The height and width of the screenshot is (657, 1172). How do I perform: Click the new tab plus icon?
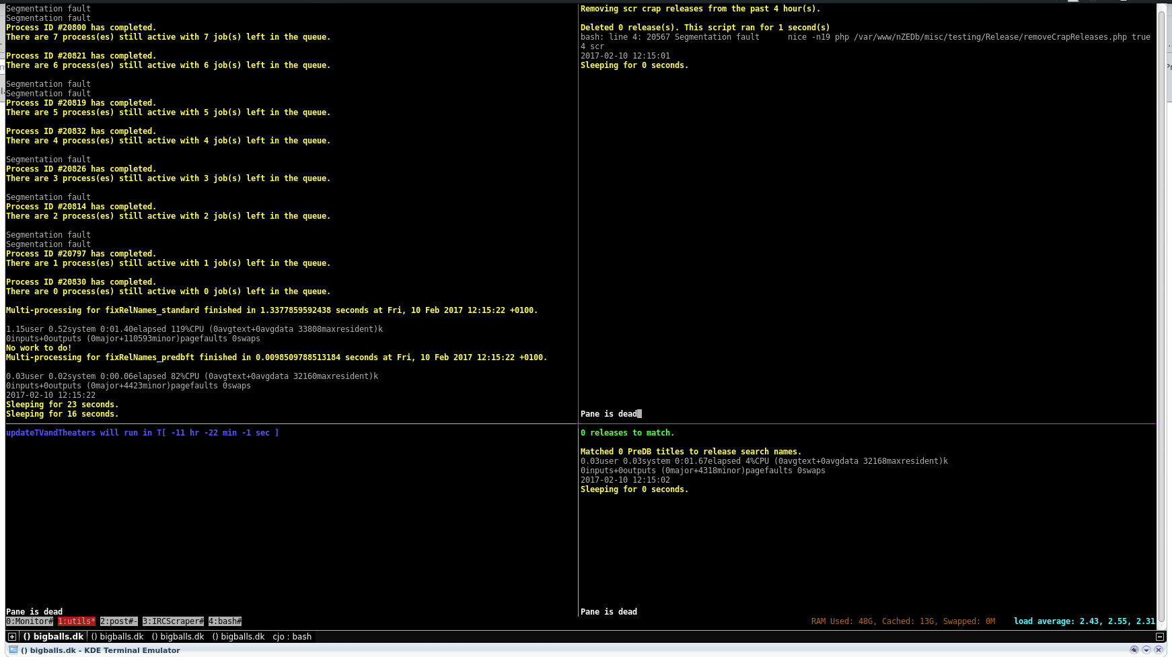tap(12, 637)
